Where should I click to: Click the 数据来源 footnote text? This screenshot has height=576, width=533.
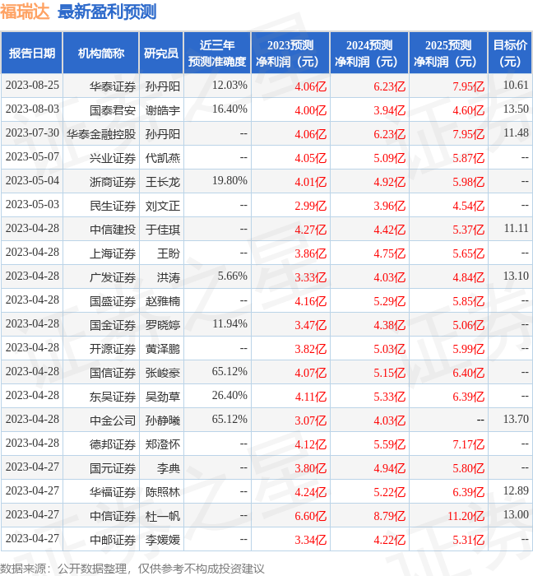point(132,569)
